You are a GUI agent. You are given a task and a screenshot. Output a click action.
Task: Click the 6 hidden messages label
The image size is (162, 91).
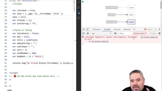point(153,33)
